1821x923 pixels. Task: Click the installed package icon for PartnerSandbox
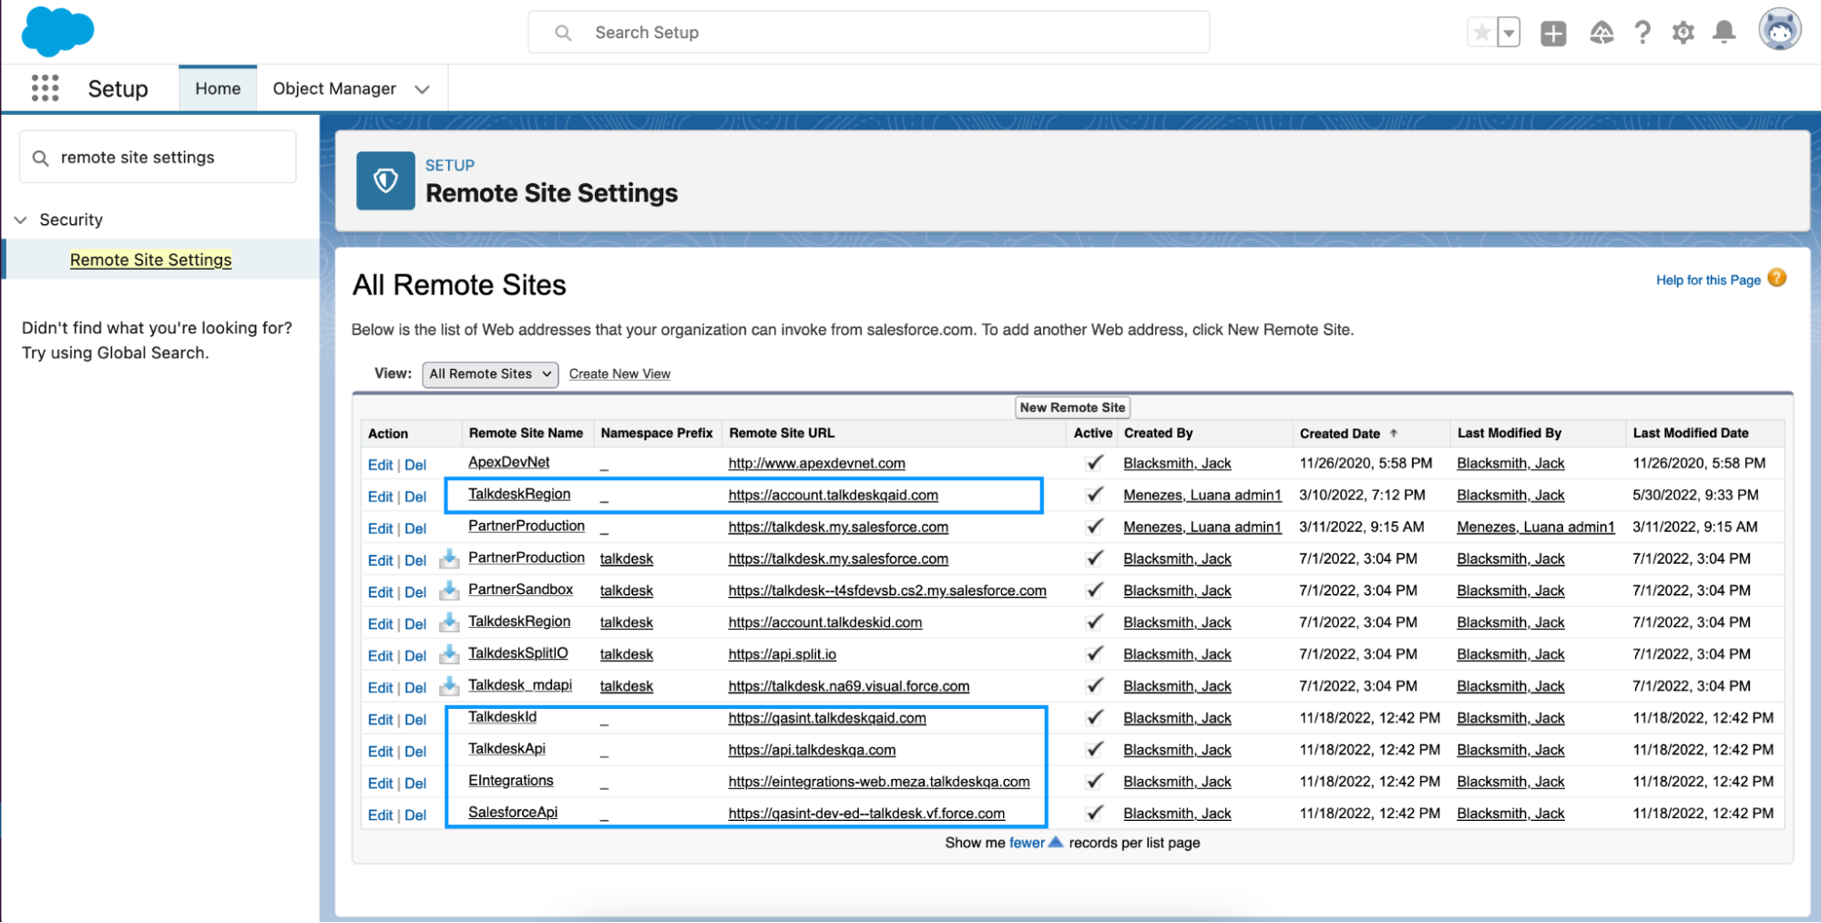[x=449, y=590]
